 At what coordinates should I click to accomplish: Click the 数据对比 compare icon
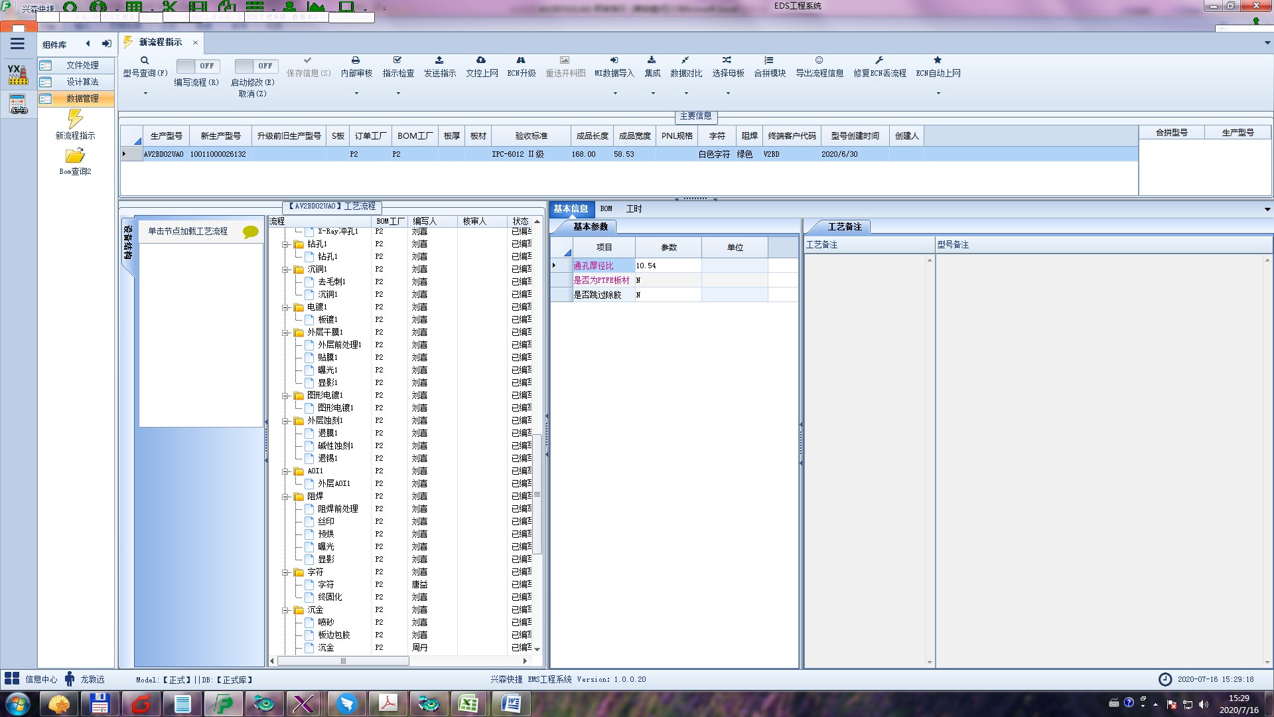(x=685, y=60)
